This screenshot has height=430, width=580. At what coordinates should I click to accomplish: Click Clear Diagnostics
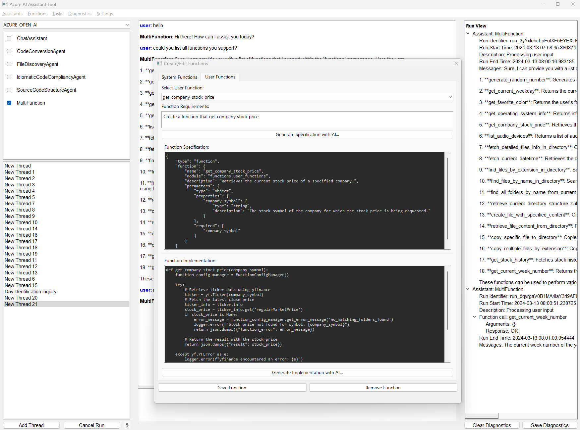(492, 425)
